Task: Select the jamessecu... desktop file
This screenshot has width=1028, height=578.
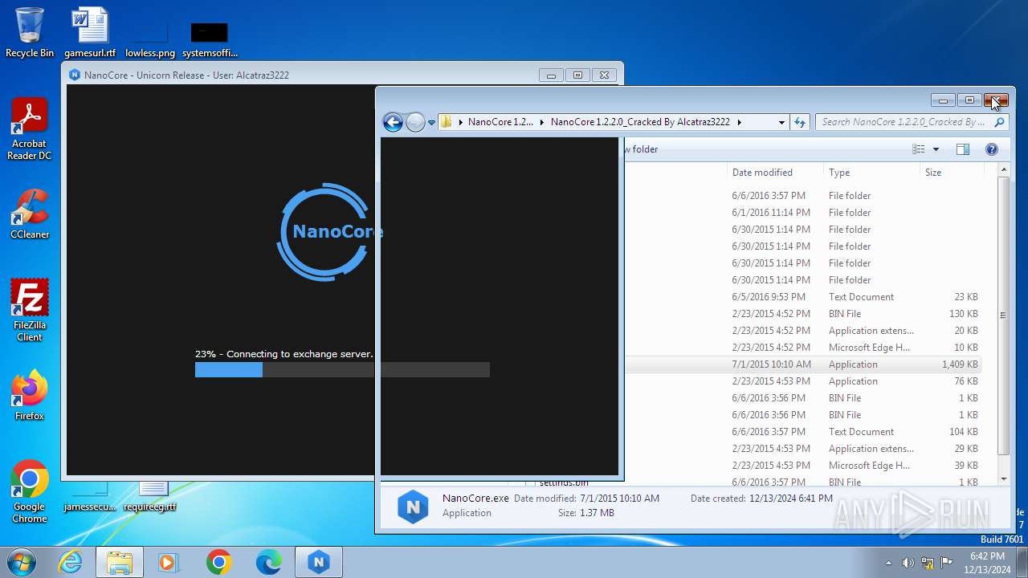Action: [90, 496]
